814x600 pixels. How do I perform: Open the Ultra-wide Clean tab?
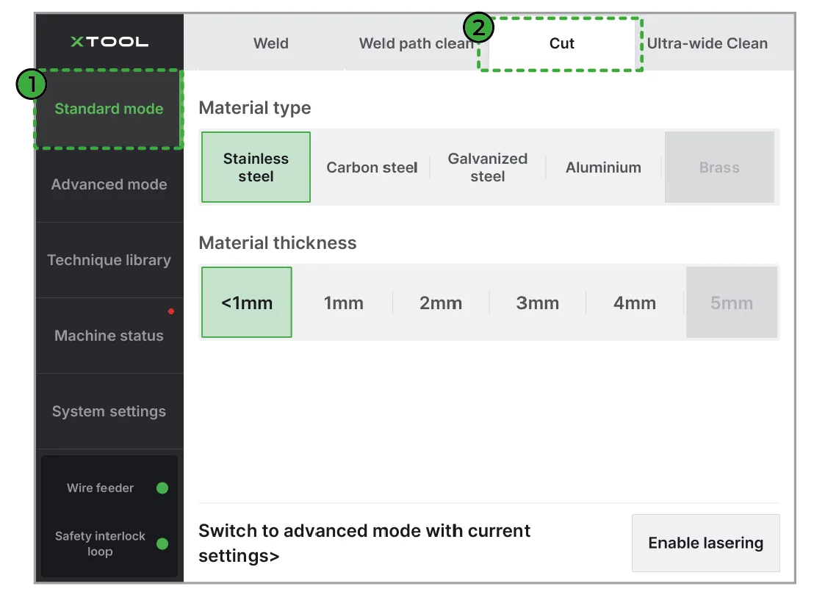(707, 43)
